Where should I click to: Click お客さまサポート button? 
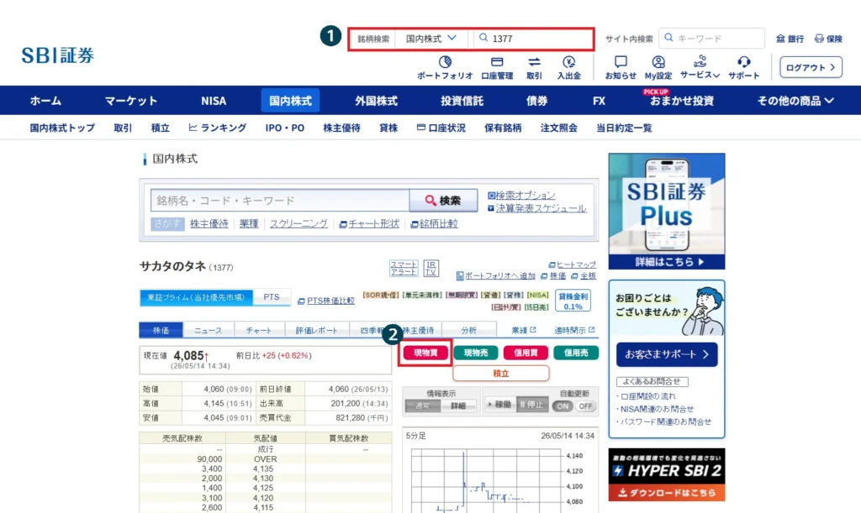click(667, 354)
